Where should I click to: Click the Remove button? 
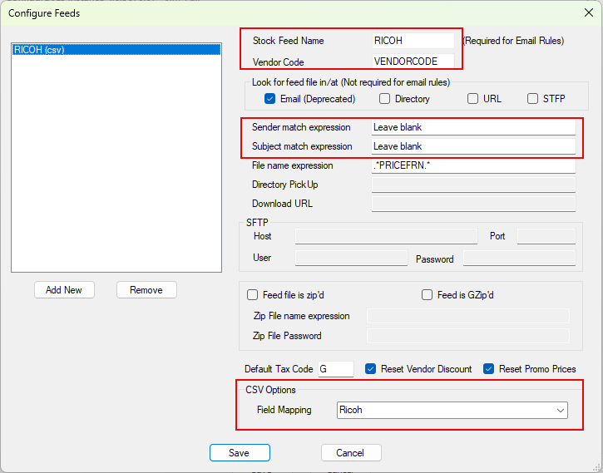click(x=146, y=290)
